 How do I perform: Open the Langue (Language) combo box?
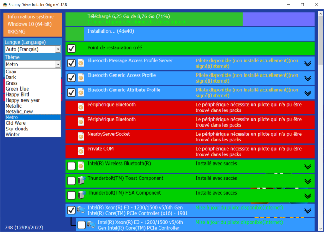[33, 49]
